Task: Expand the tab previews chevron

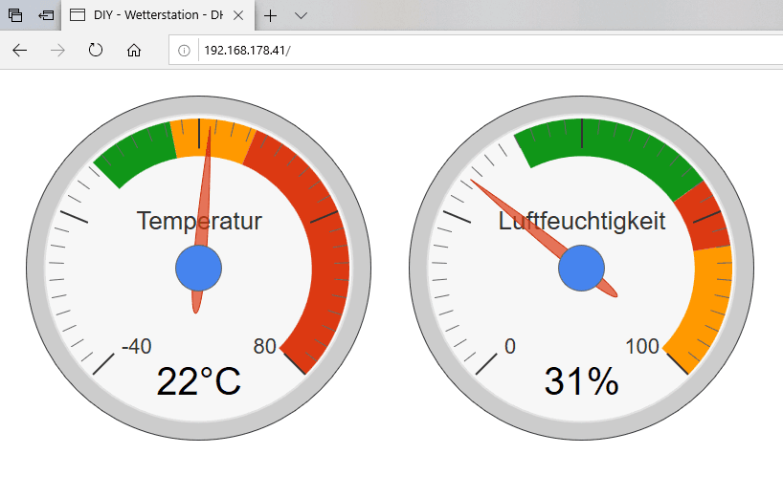Action: 301,15
